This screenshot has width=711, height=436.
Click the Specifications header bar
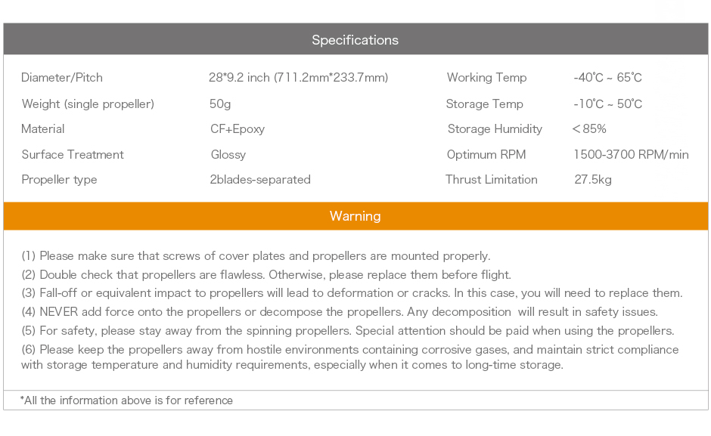355,39
